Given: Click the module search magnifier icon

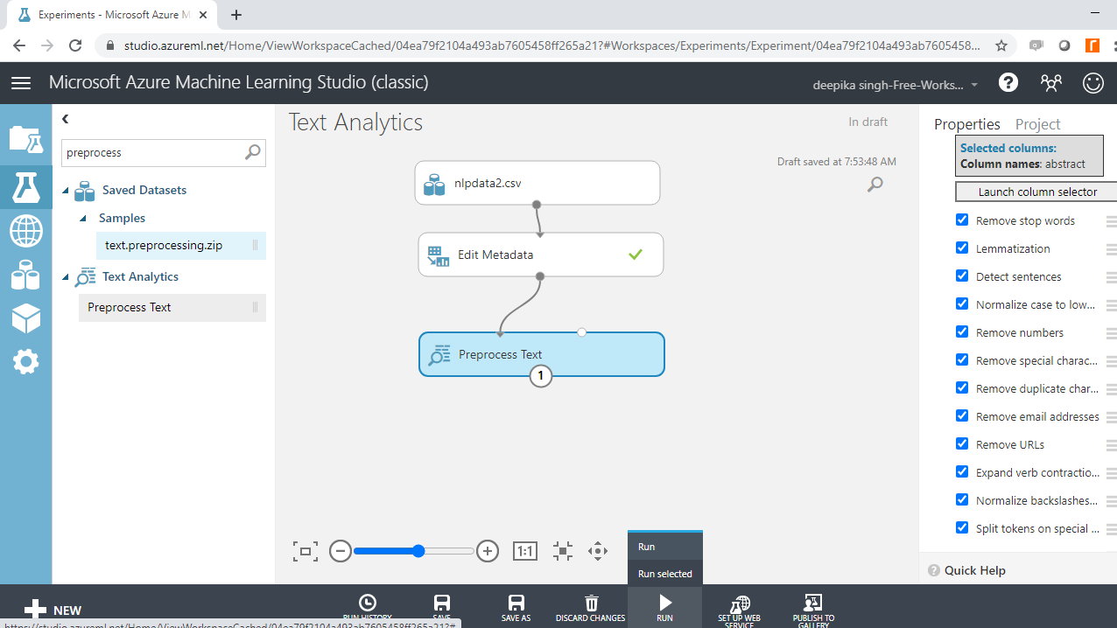Looking at the screenshot, I should tap(252, 152).
